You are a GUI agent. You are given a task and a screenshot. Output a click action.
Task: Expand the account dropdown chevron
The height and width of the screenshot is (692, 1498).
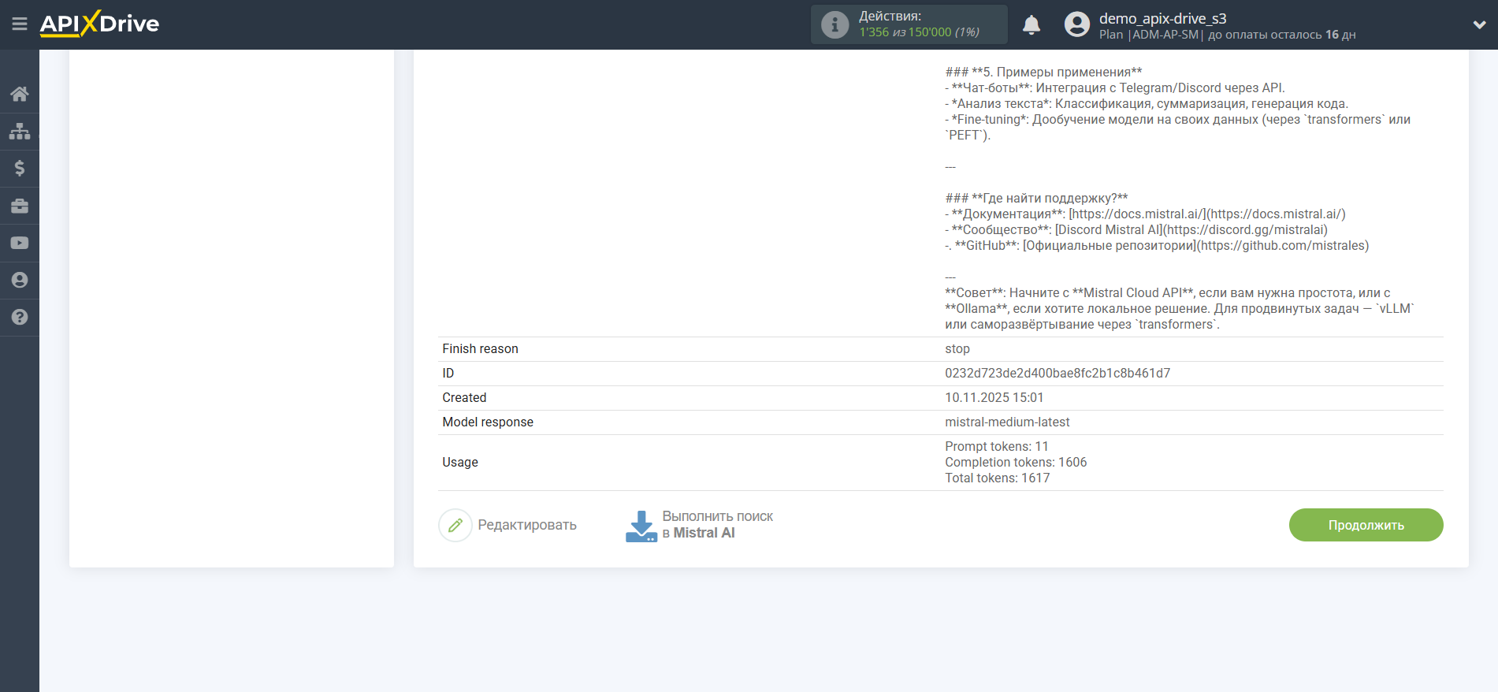(x=1479, y=25)
